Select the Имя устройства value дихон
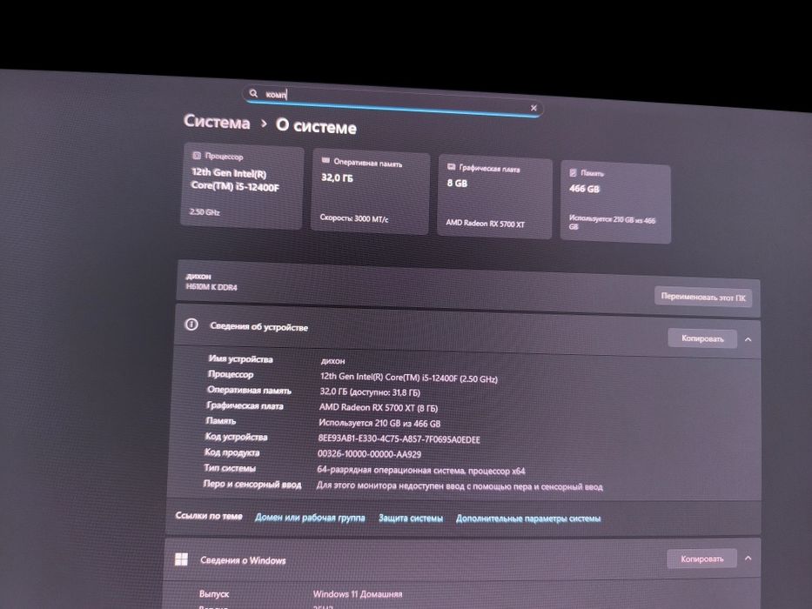The width and height of the screenshot is (812, 609). tap(332, 361)
